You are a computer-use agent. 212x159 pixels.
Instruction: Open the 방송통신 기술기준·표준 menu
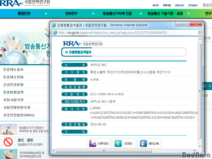coord(165,14)
